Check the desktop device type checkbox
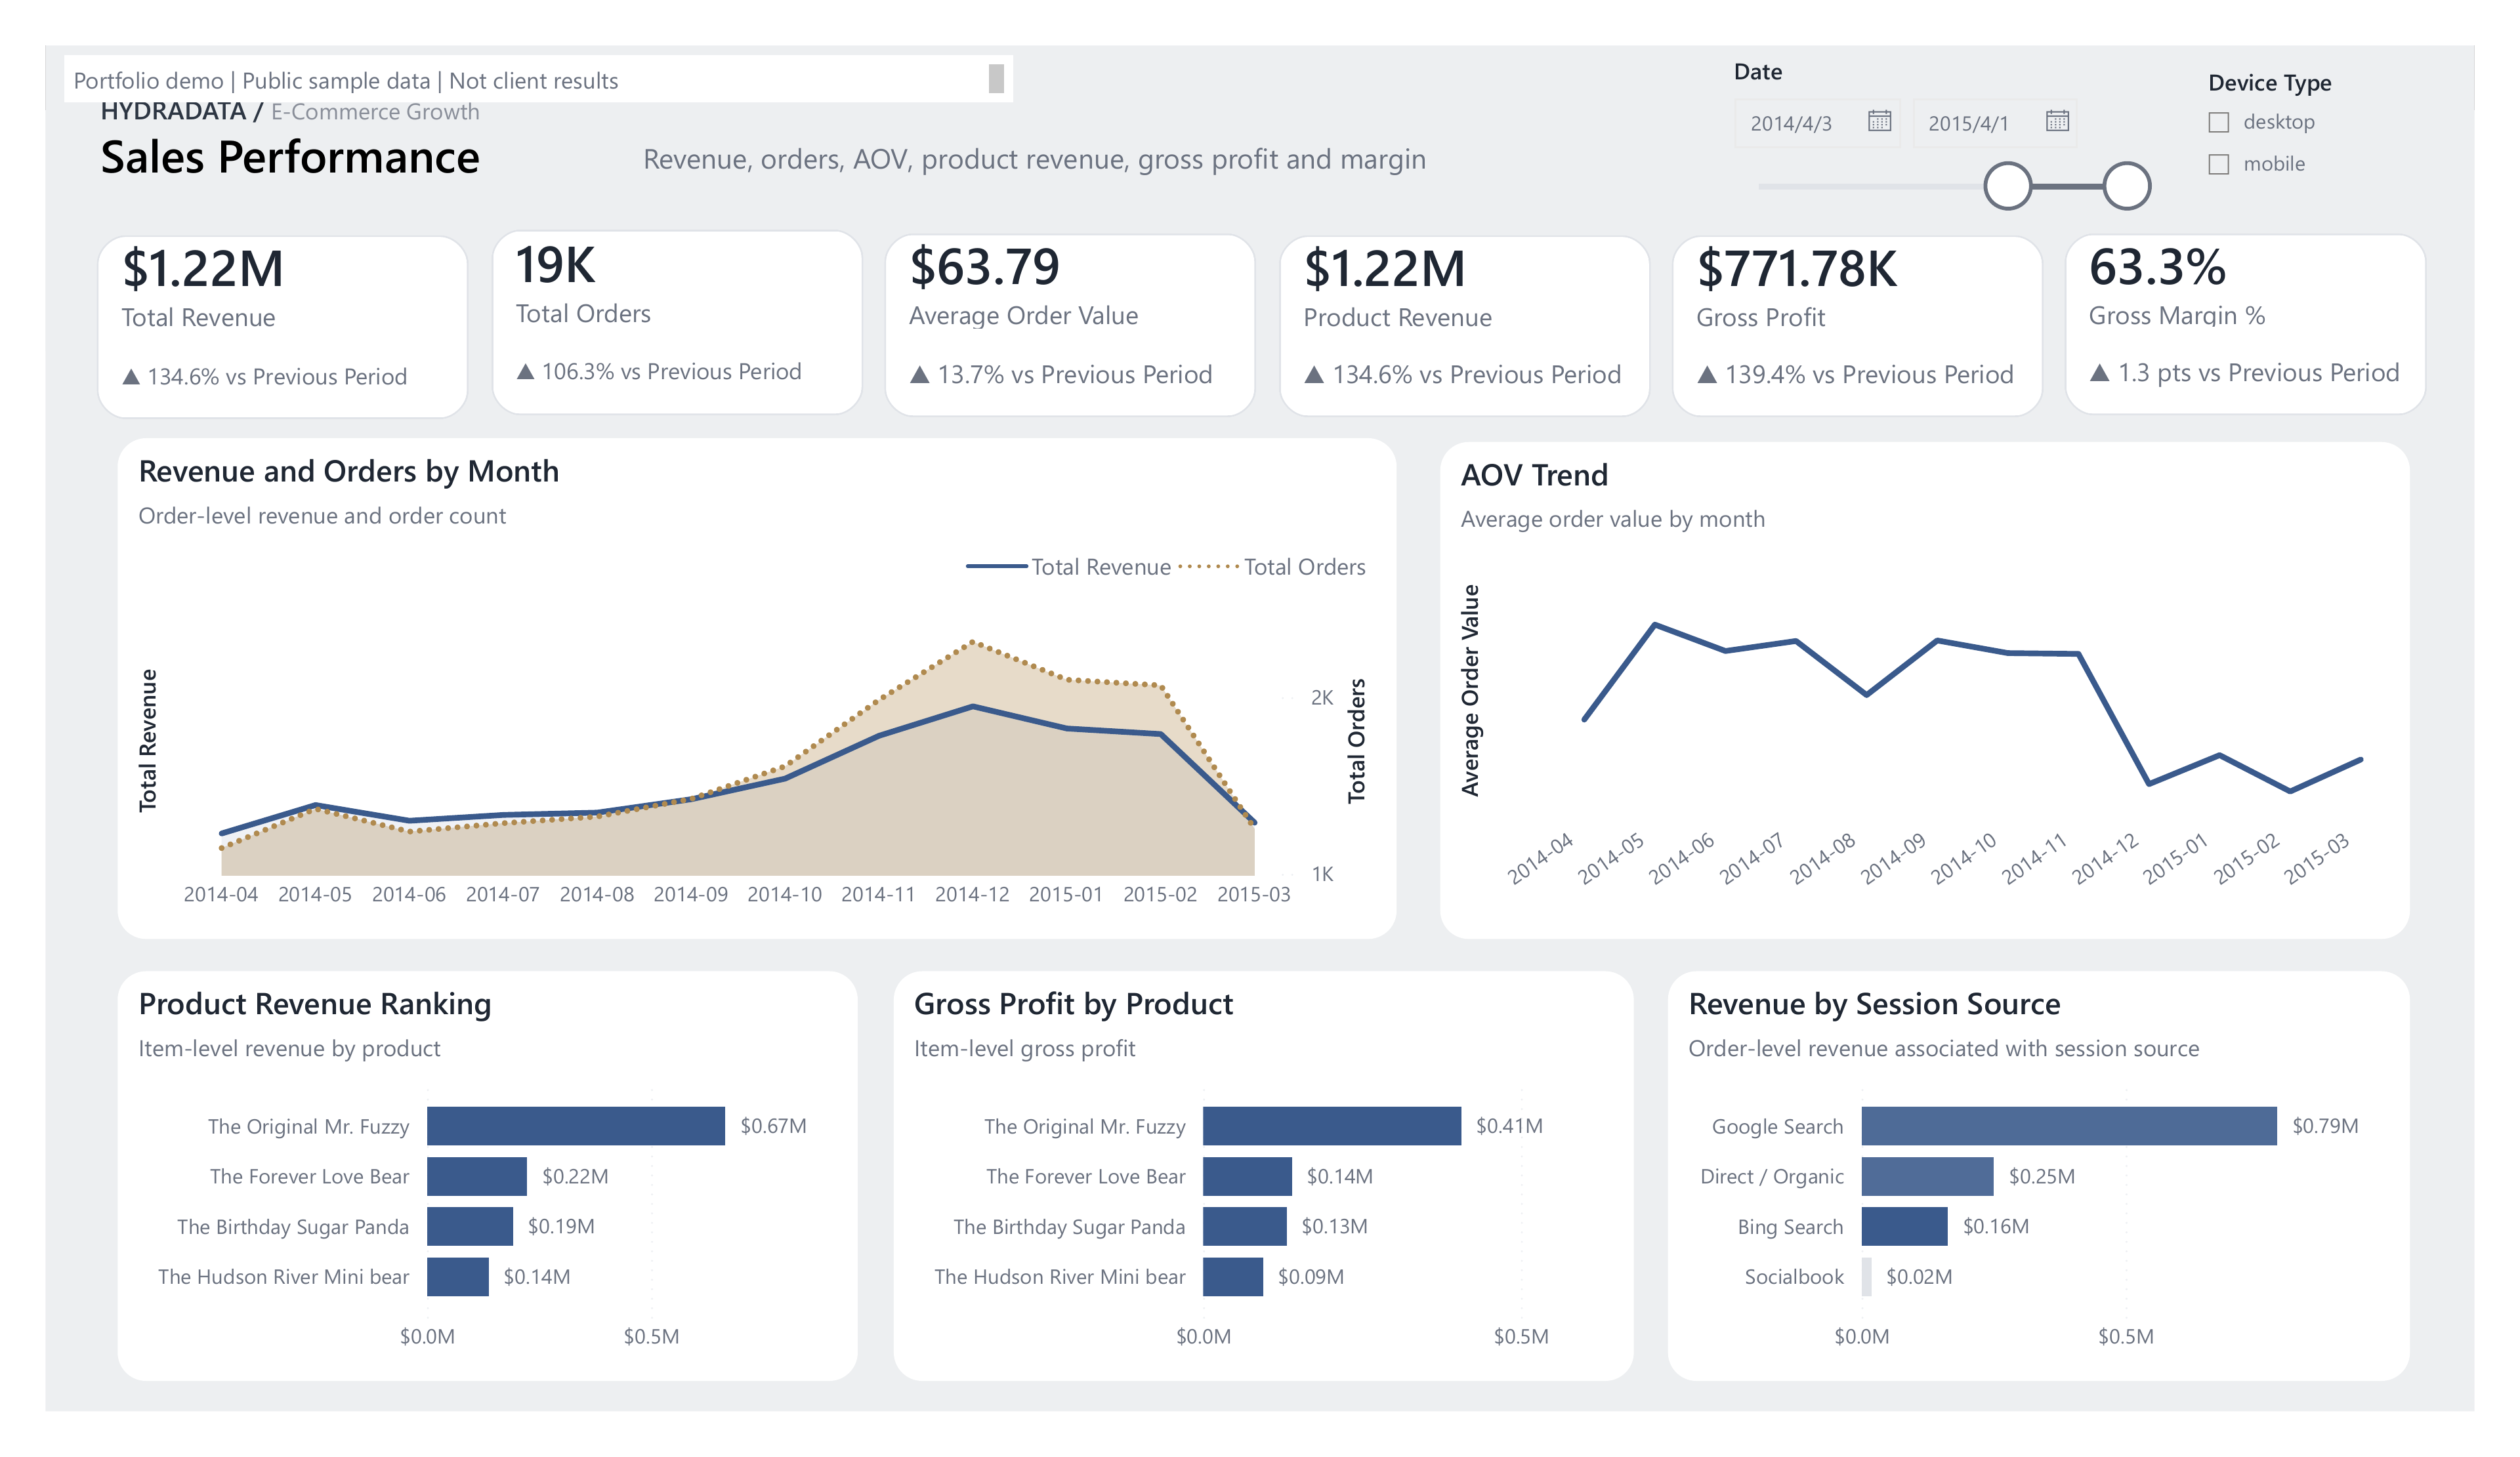Image resolution: width=2520 pixels, height=1457 pixels. pos(2218,122)
